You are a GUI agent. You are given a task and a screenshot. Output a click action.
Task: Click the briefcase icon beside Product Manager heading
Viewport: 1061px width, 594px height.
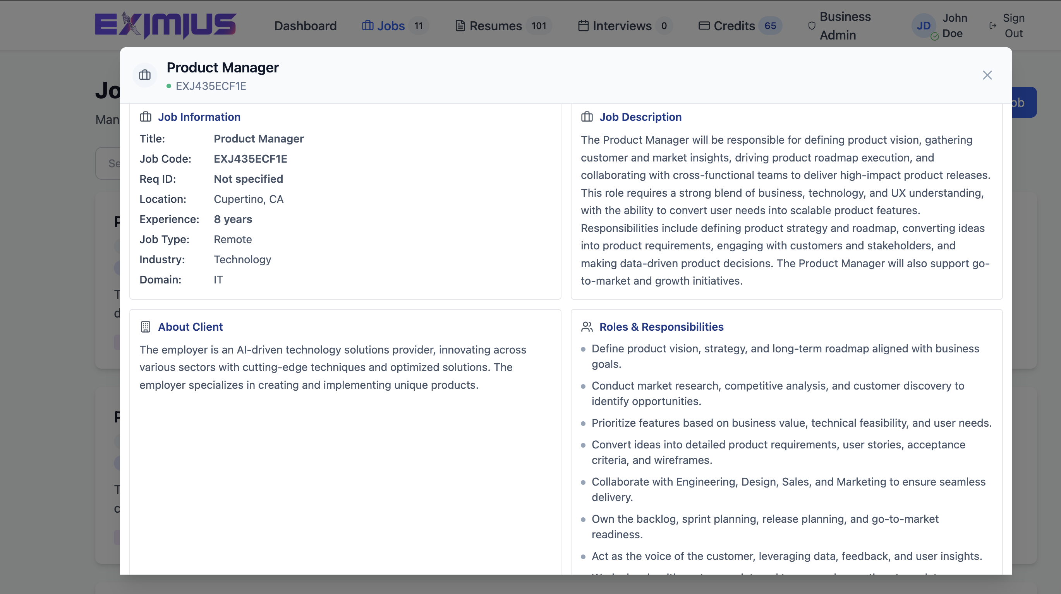point(144,75)
